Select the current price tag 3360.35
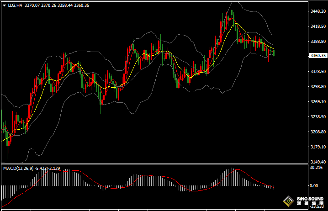328x211 pixels. click(x=317, y=56)
